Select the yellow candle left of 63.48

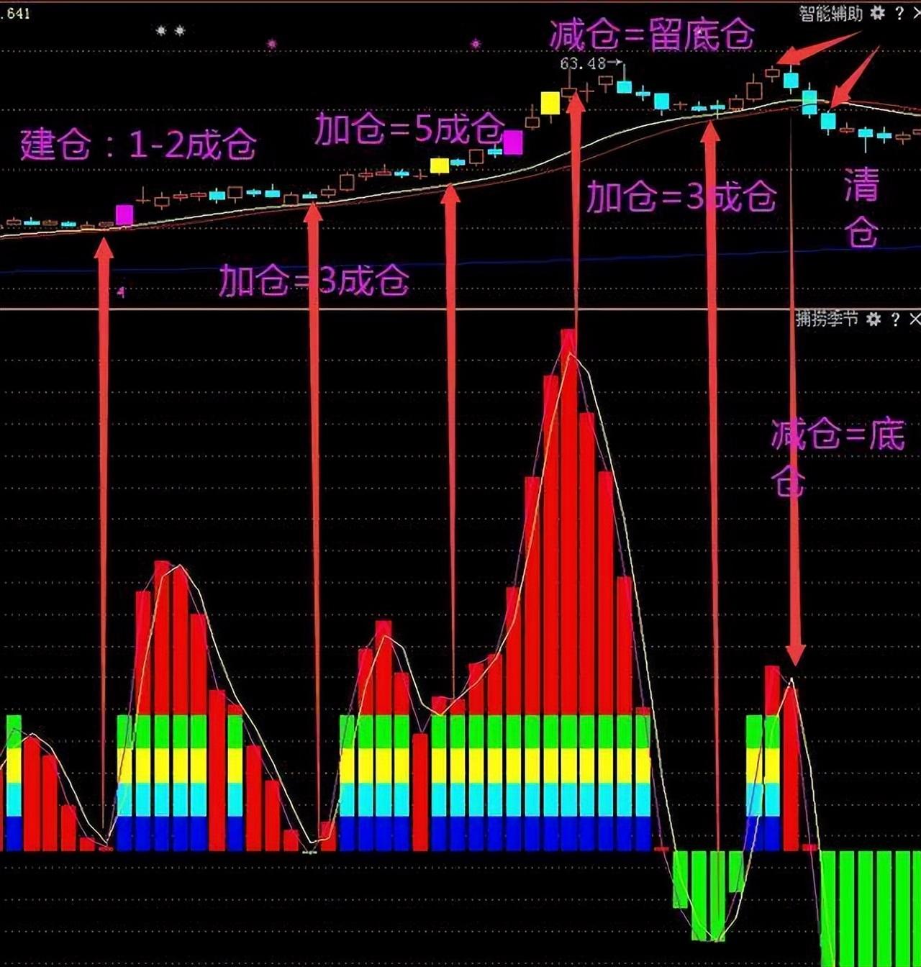[x=550, y=103]
